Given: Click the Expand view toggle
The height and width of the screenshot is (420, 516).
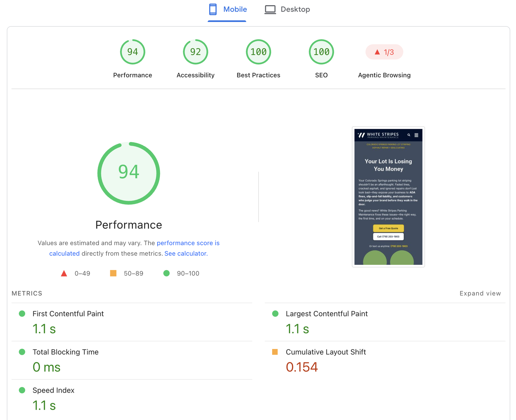Looking at the screenshot, I should click(480, 293).
